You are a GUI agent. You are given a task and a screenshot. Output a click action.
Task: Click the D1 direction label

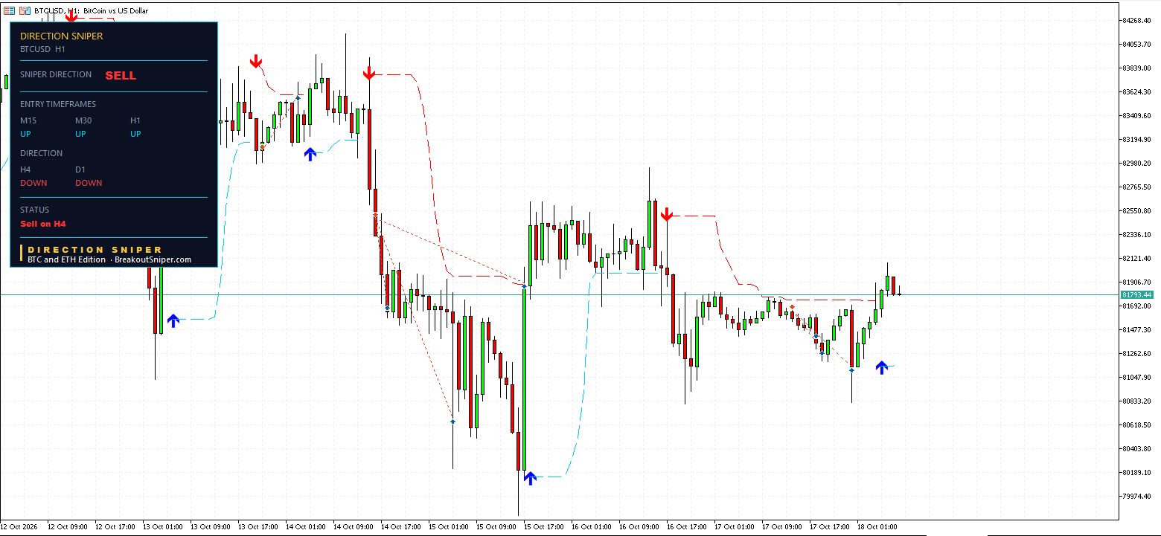80,169
